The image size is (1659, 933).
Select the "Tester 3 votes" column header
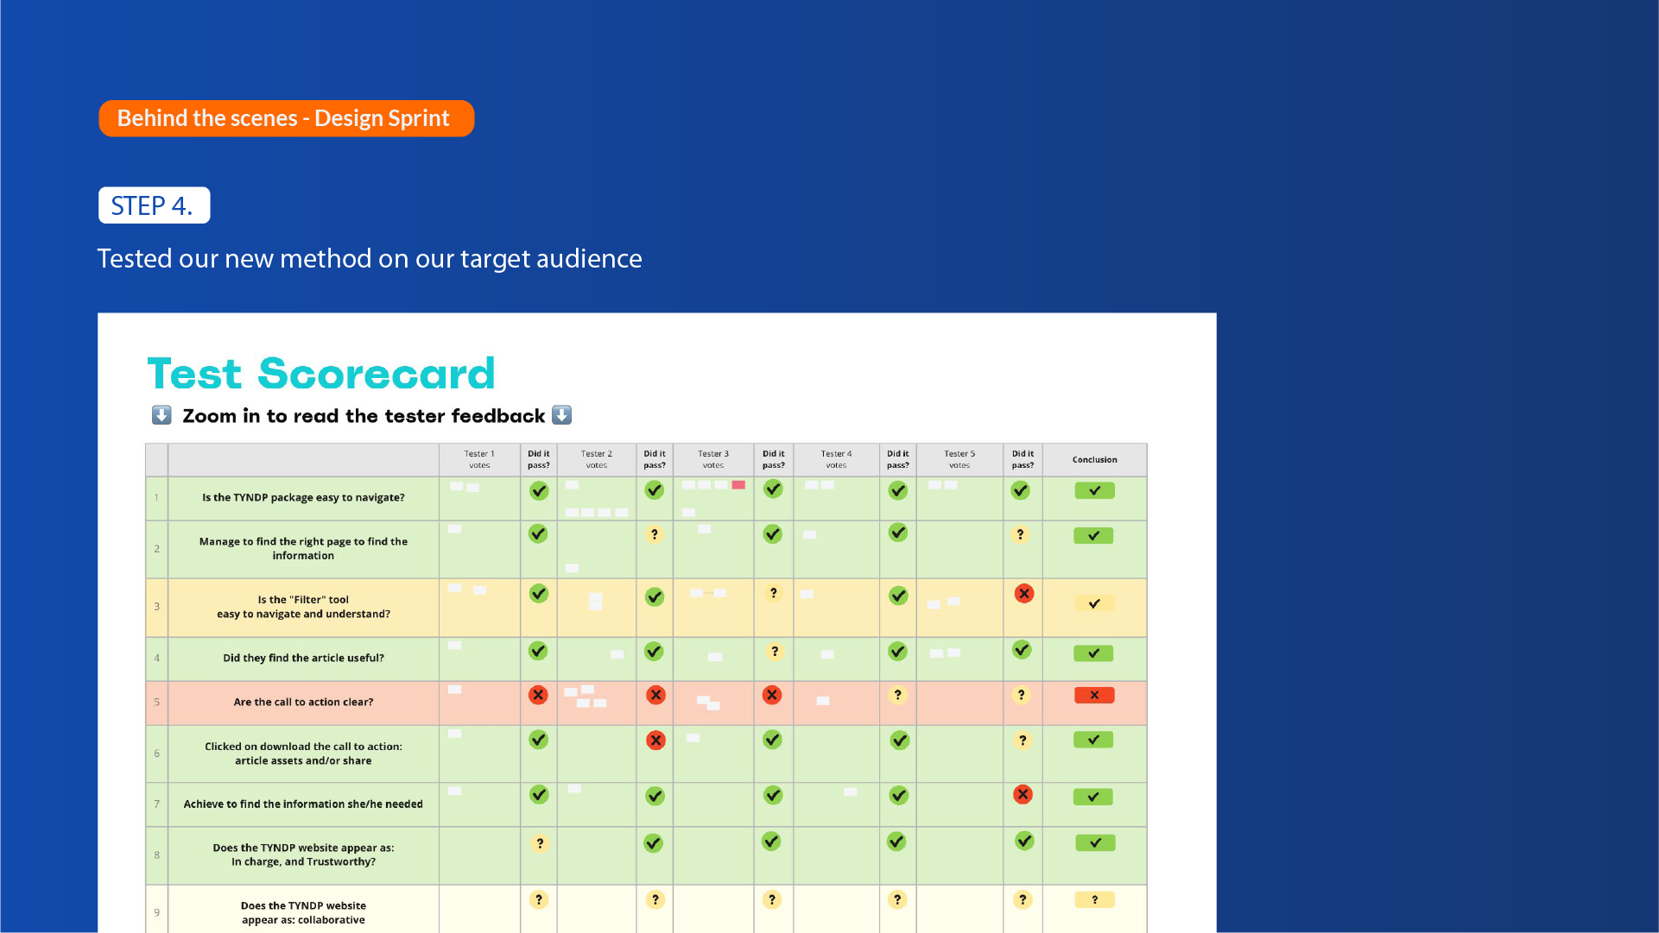click(712, 459)
